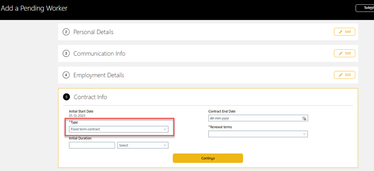Click step 3 circle for Communication Info
The width and height of the screenshot is (374, 171).
pyautogui.click(x=66, y=54)
